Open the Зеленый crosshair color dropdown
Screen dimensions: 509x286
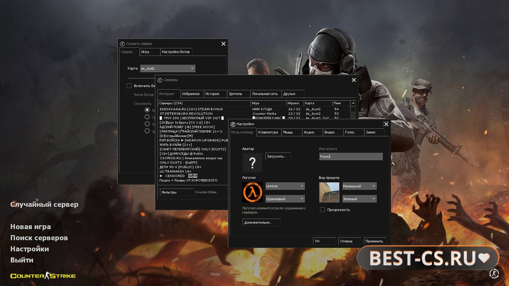(359, 199)
